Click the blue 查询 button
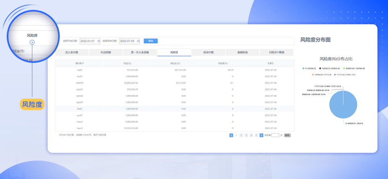 click(151, 41)
